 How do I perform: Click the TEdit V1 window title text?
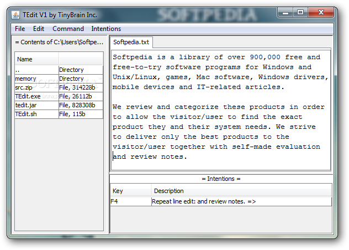(60, 15)
